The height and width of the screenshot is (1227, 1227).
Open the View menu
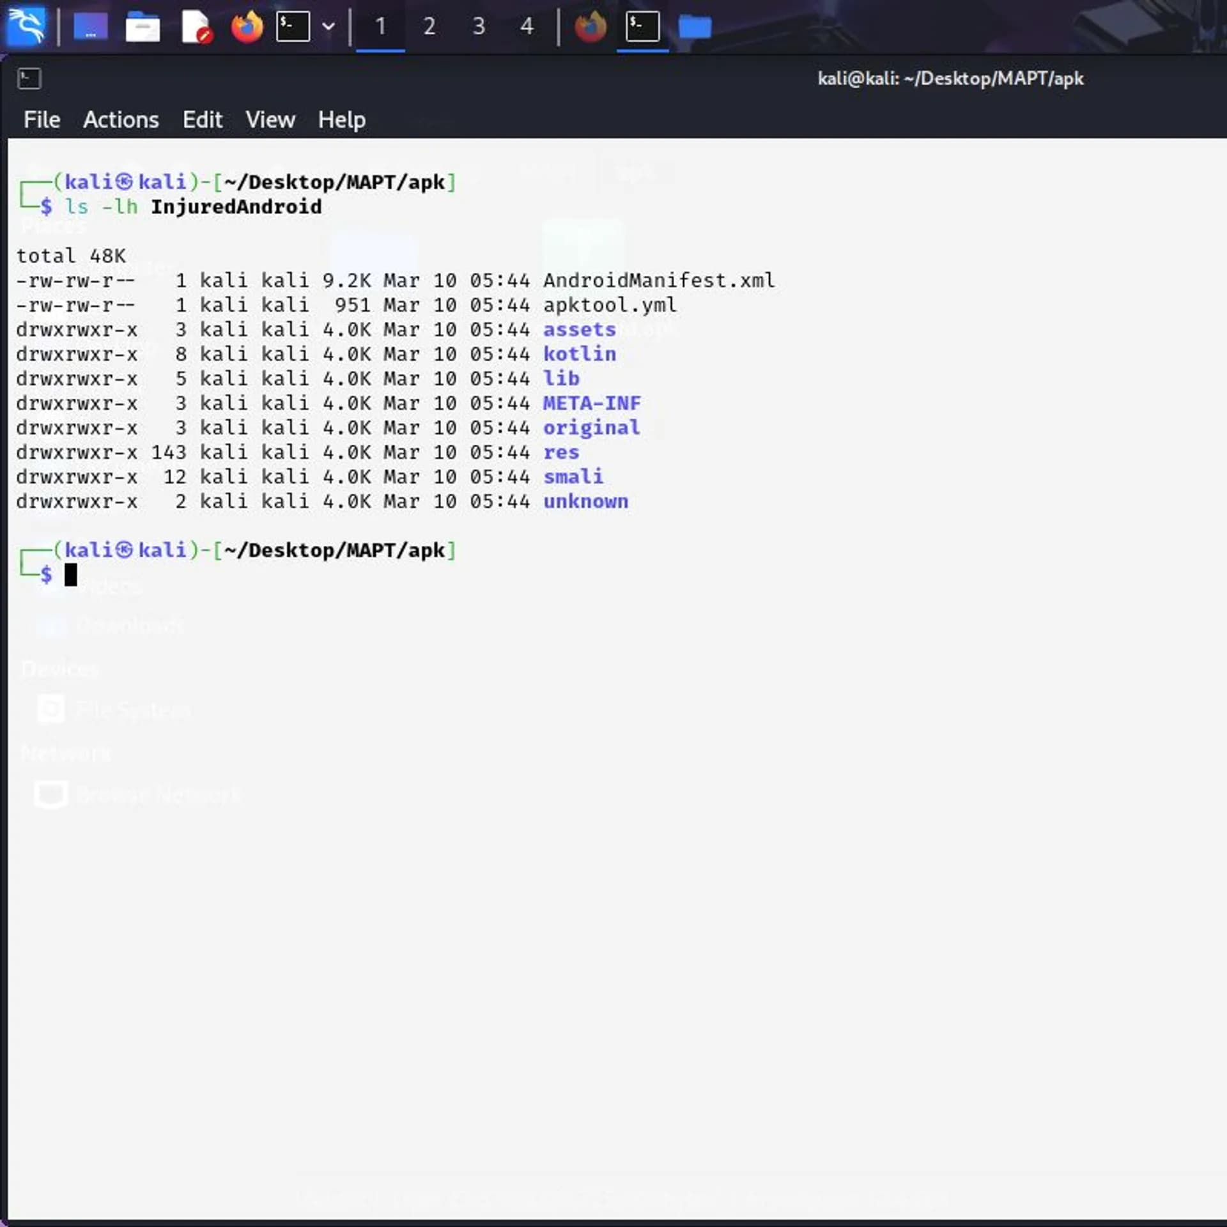pyautogui.click(x=270, y=120)
